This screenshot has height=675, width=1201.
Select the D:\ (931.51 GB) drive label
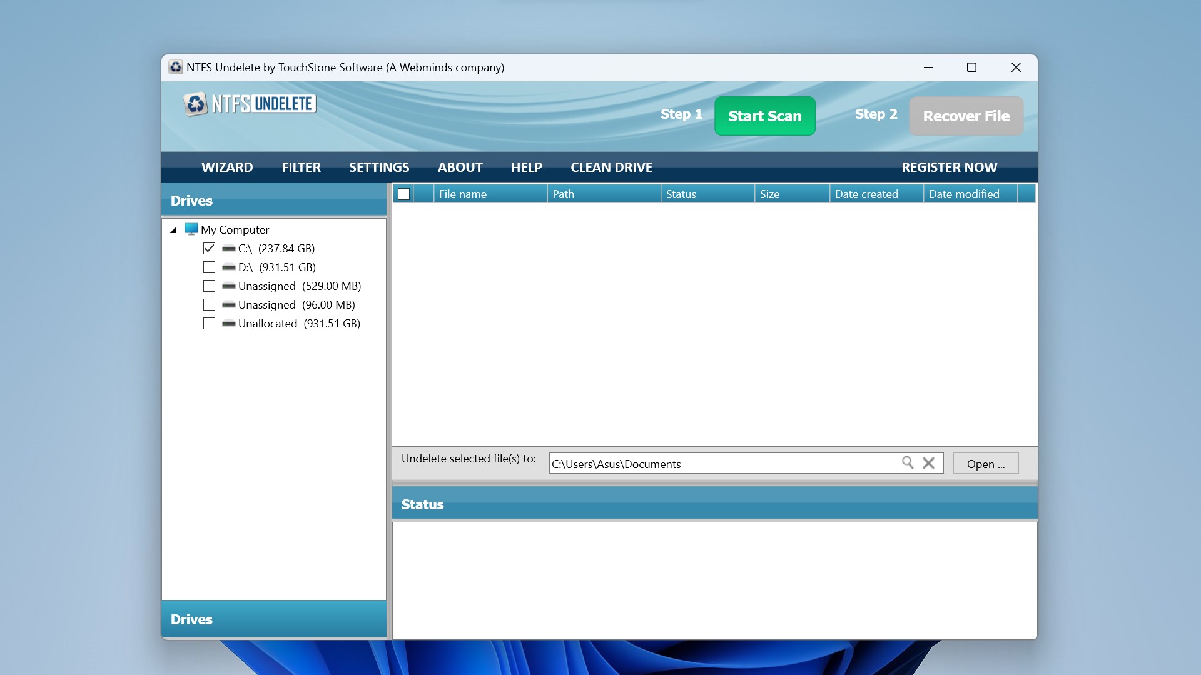277,267
